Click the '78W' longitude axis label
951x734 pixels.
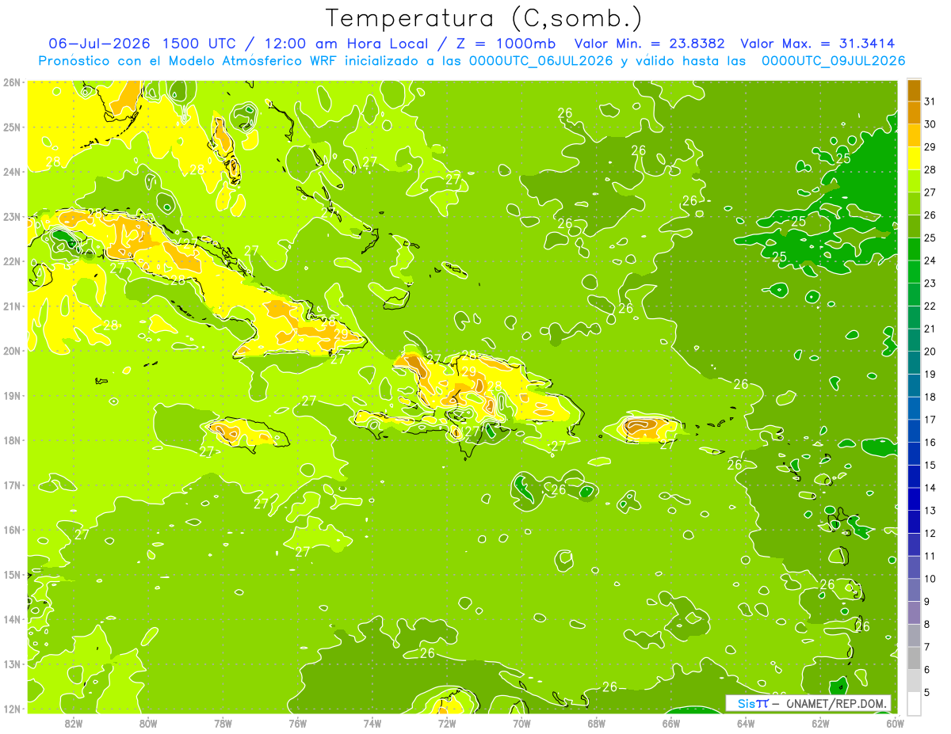[223, 723]
